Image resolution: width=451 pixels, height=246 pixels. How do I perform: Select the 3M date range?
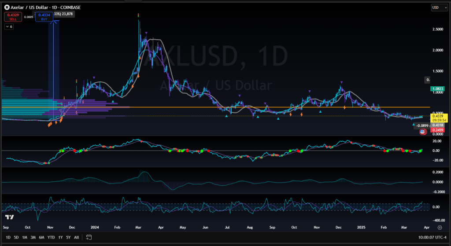pos(33,237)
